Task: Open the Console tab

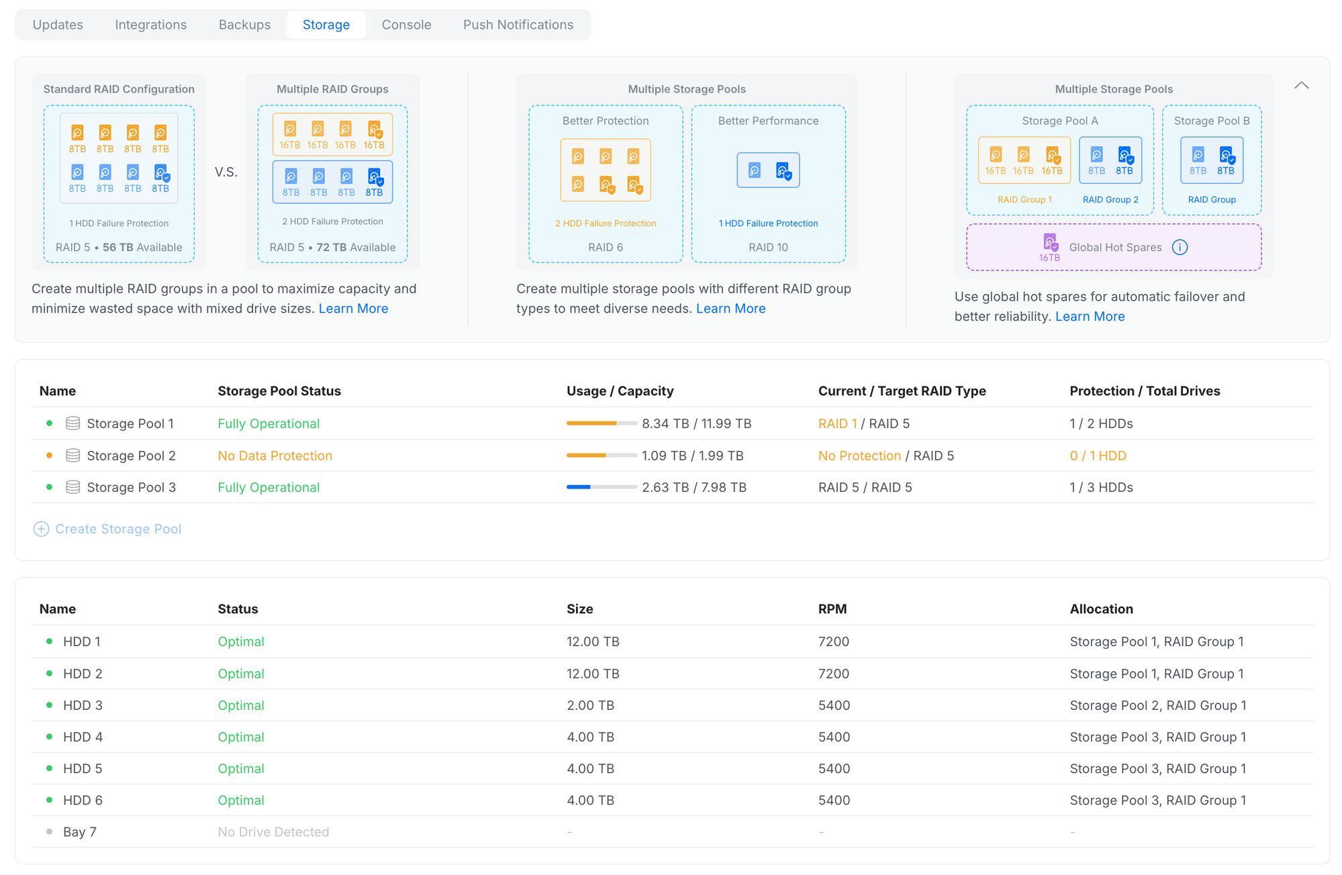Action: coord(406,25)
